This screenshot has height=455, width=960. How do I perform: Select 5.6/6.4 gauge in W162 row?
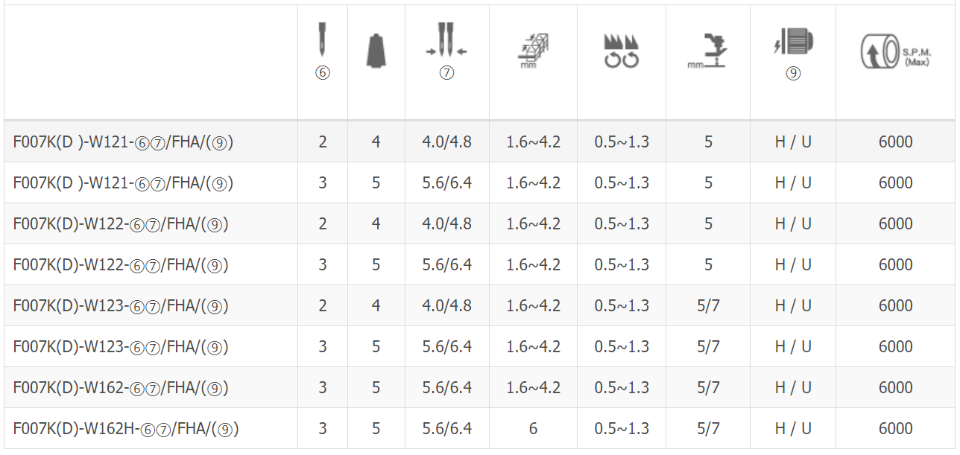pyautogui.click(x=446, y=387)
